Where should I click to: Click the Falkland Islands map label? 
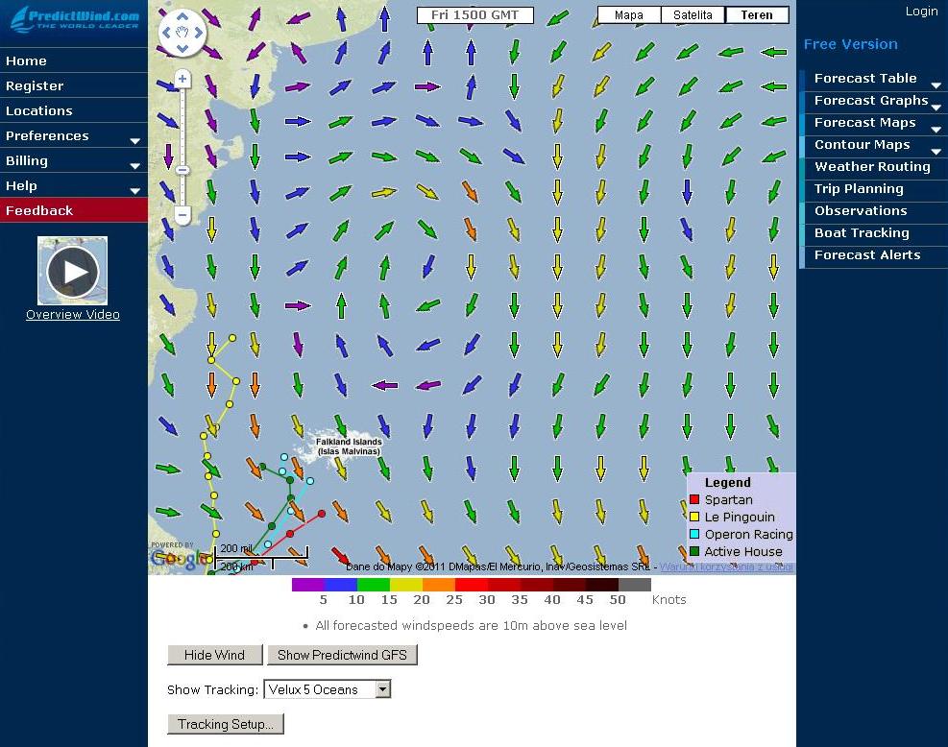[349, 446]
